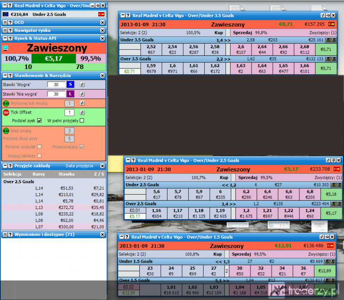Click green €0,71 profit cell in Under 3.5 Goals row
This screenshot has width=344, height=300.
click(x=326, y=50)
